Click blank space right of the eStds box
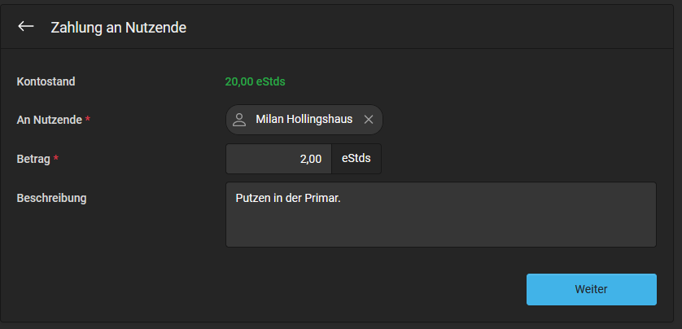 (x=518, y=159)
